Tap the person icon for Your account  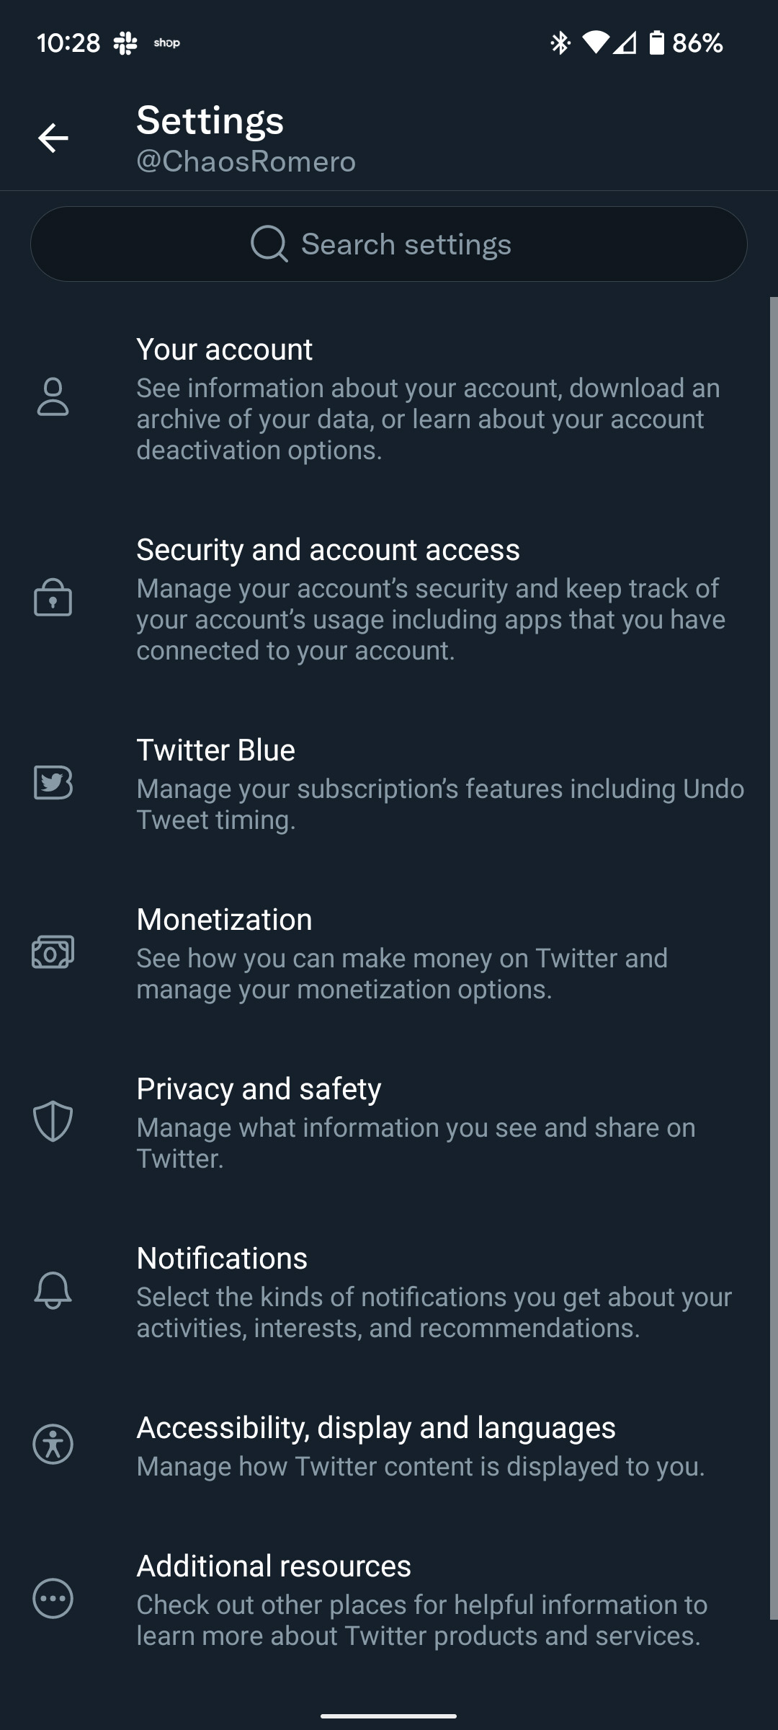click(53, 397)
